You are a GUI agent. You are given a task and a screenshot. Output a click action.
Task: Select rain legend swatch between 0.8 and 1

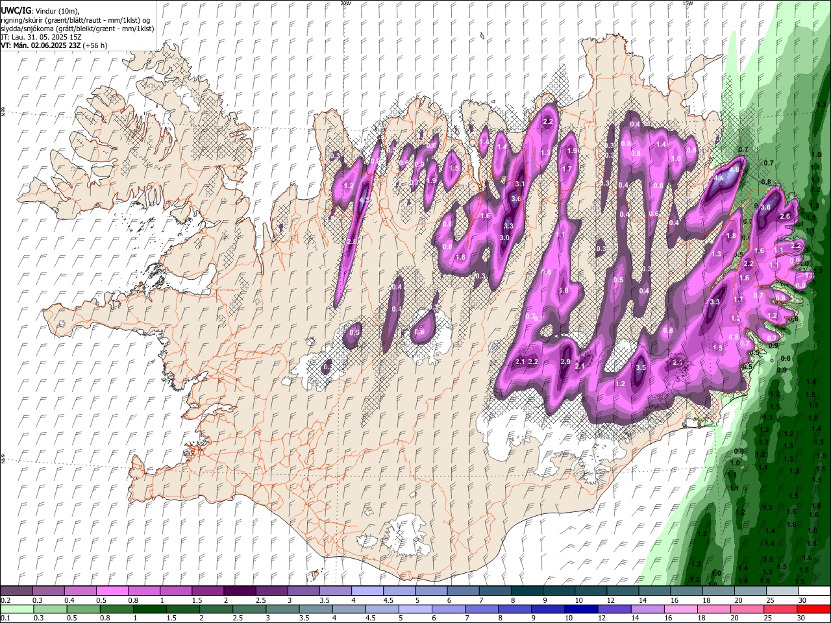pos(116,609)
